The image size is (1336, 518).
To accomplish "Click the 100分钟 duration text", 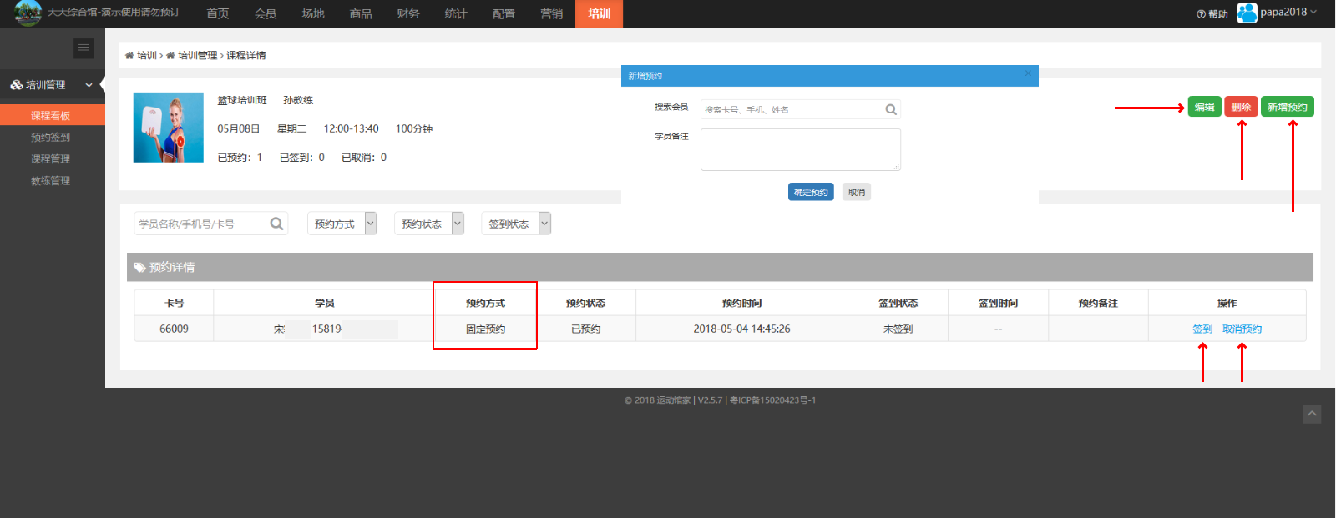I will click(414, 128).
